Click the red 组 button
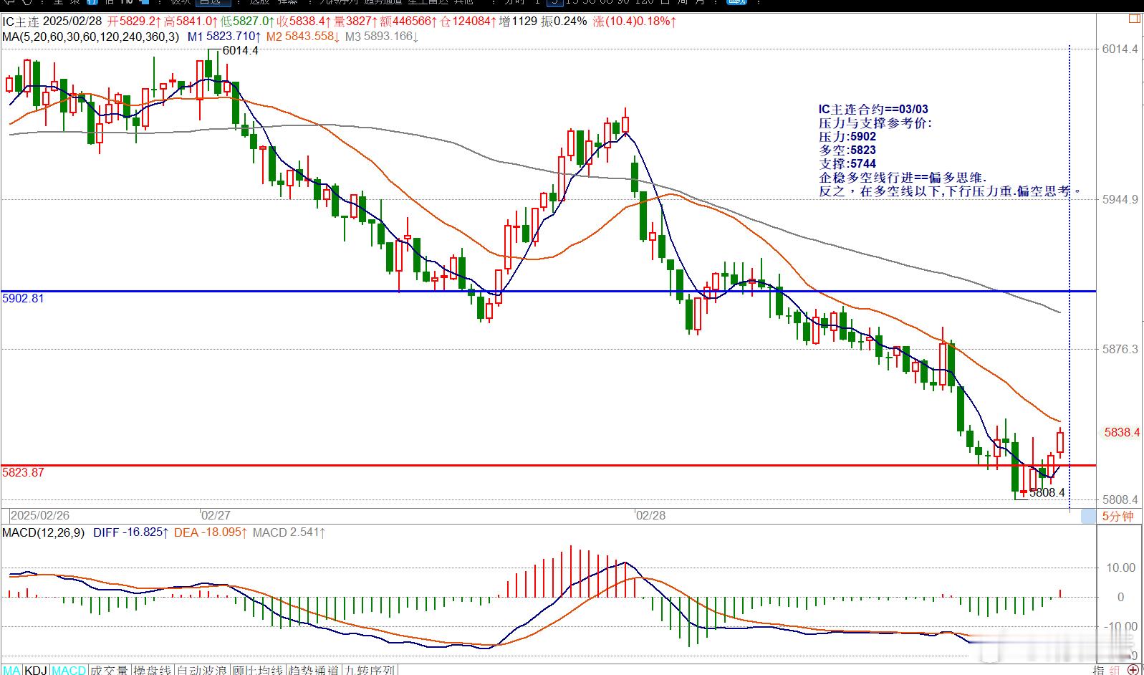 click(x=1114, y=670)
